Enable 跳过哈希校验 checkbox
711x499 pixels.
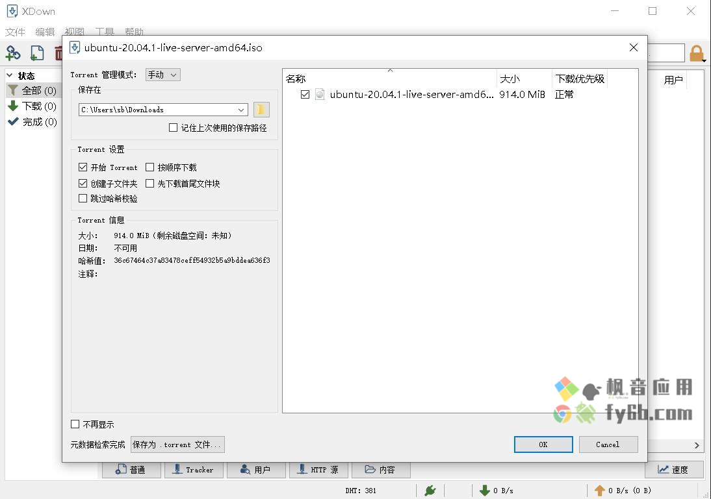point(83,199)
